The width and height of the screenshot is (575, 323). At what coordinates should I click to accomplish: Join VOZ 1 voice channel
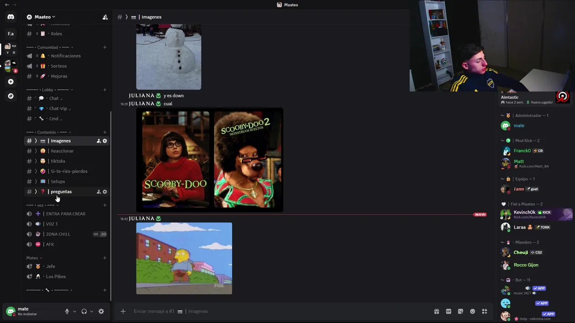click(x=67, y=224)
